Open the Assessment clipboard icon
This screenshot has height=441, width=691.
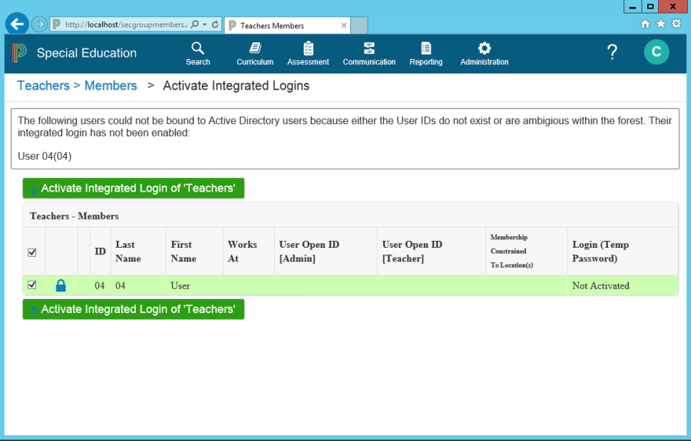click(x=308, y=48)
